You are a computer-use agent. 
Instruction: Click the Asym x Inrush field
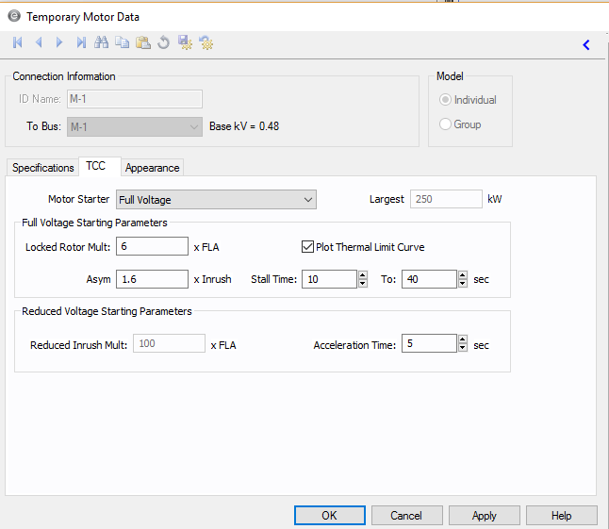click(x=152, y=279)
